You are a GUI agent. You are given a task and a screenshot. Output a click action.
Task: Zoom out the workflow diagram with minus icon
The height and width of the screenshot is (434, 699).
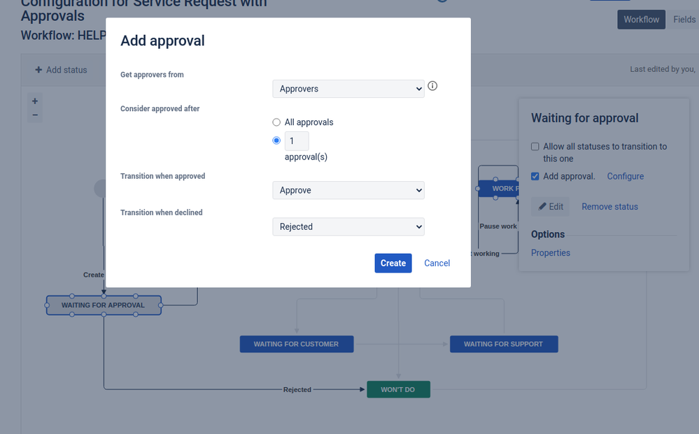[35, 115]
